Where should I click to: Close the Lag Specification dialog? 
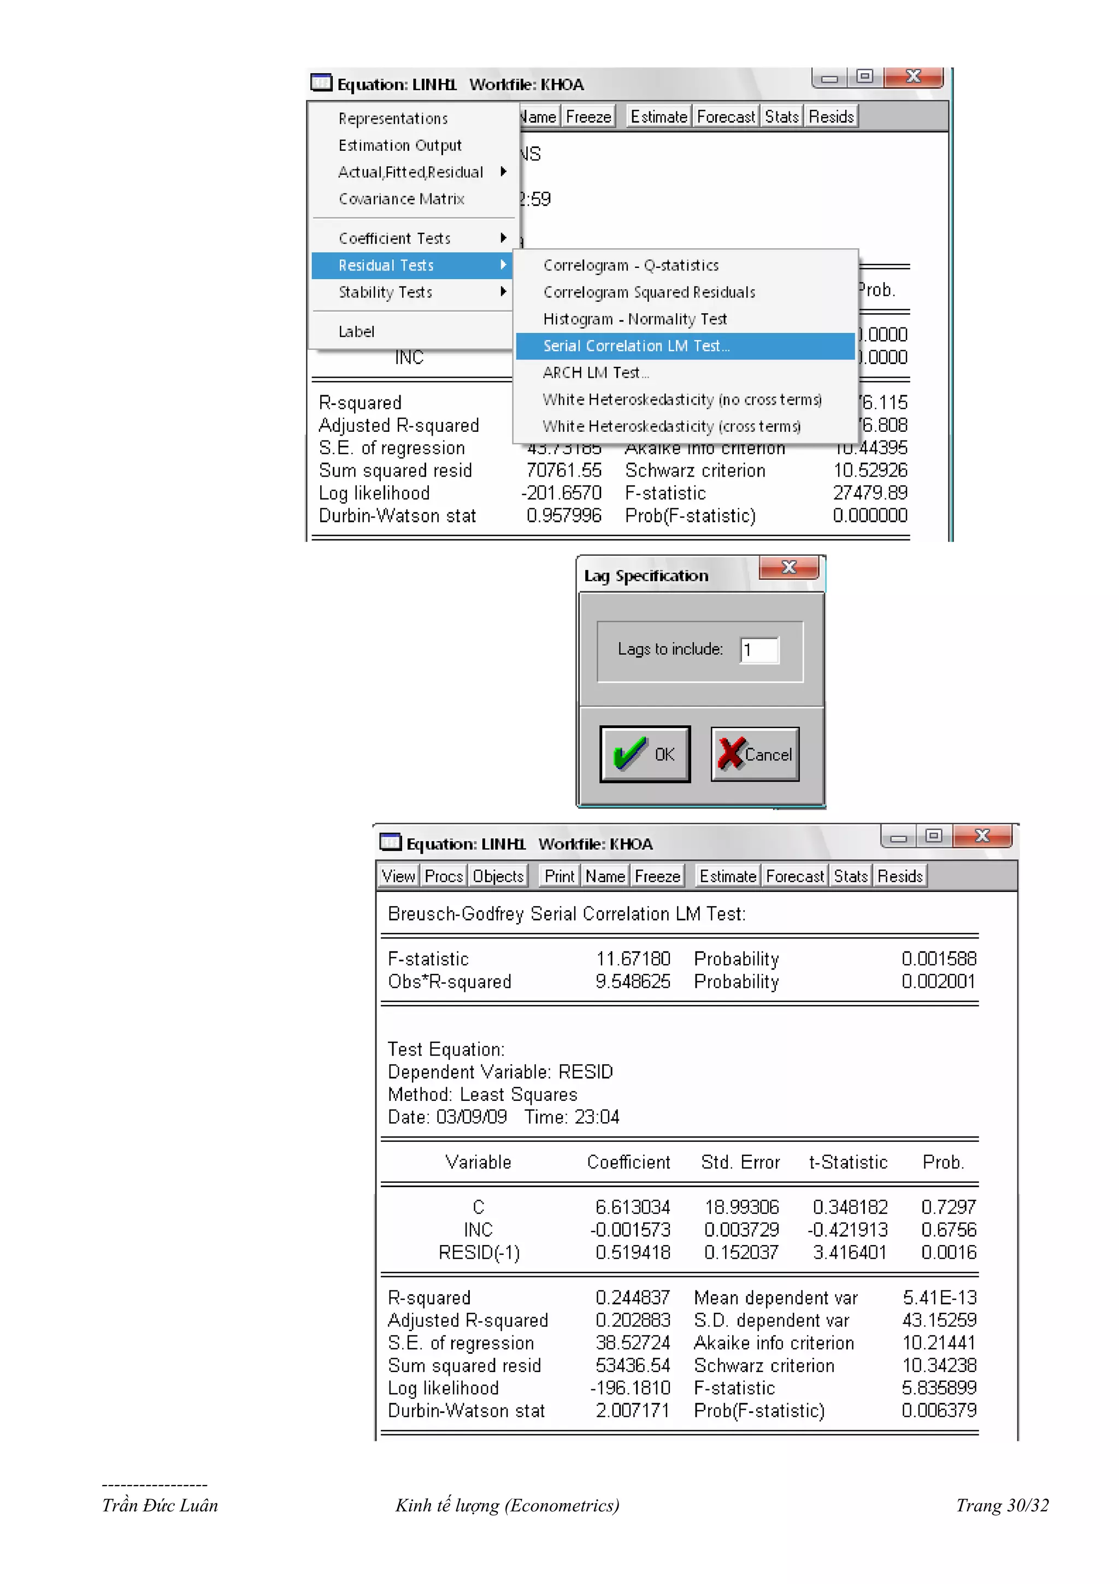[789, 568]
